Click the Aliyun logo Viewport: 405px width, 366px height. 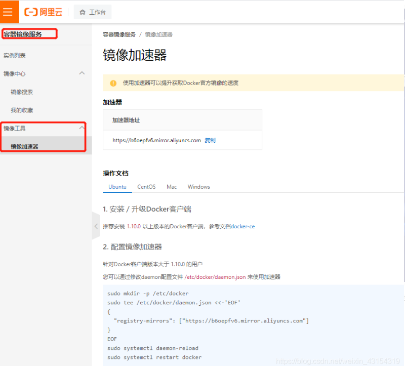point(43,12)
